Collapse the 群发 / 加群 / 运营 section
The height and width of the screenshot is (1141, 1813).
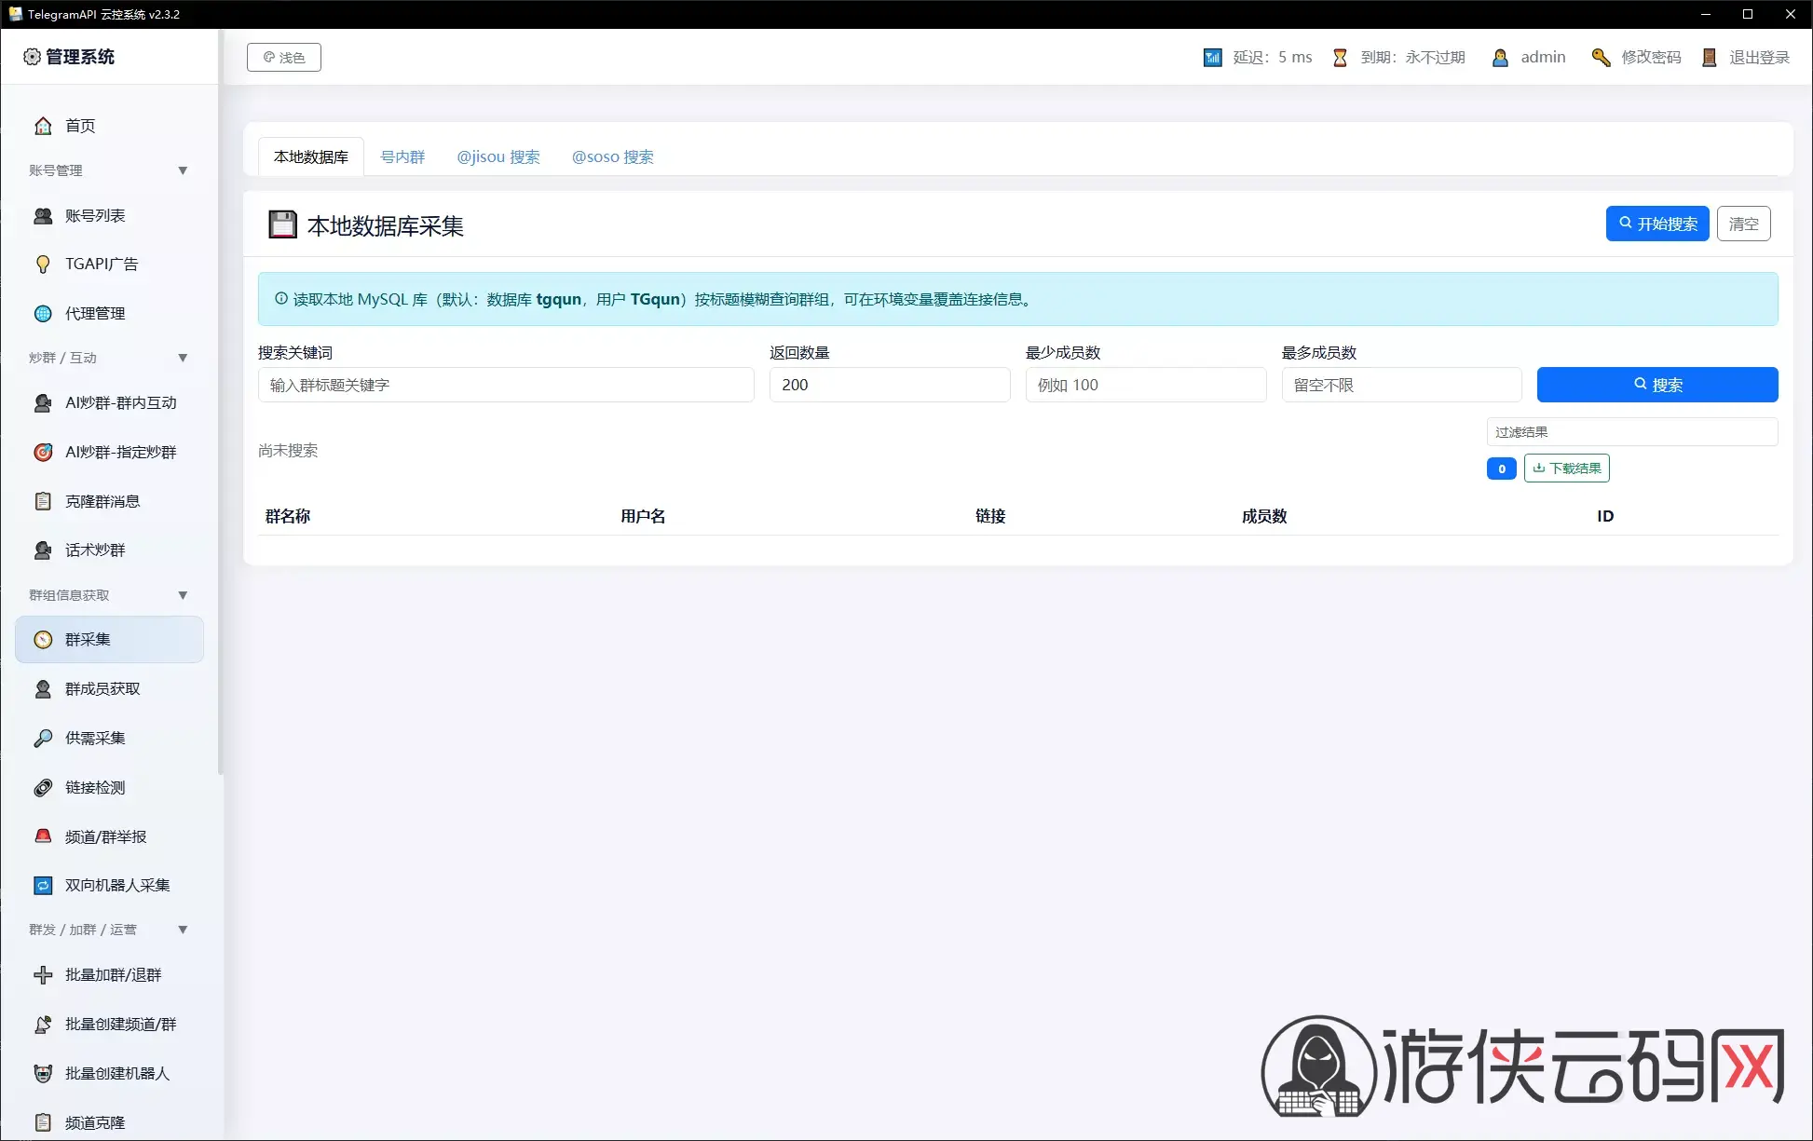tap(183, 930)
